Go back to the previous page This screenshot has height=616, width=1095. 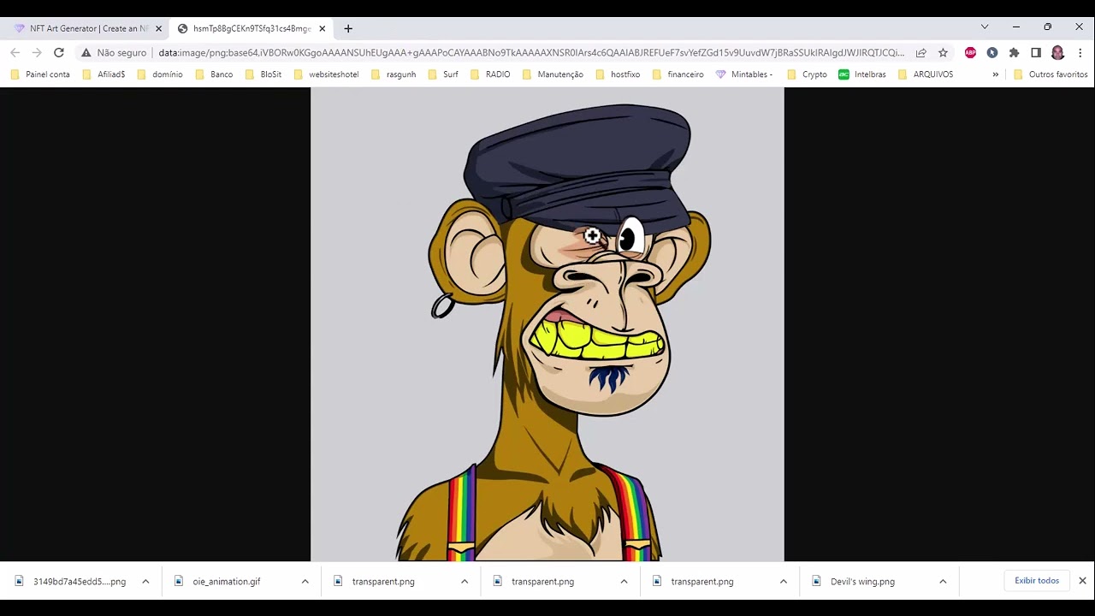(x=15, y=52)
